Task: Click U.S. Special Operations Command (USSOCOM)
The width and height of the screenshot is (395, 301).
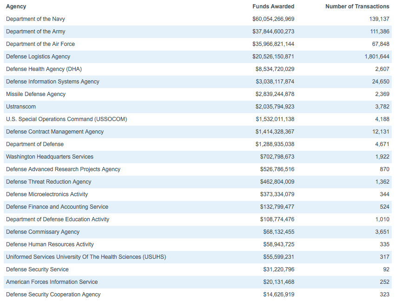Action: click(x=66, y=119)
